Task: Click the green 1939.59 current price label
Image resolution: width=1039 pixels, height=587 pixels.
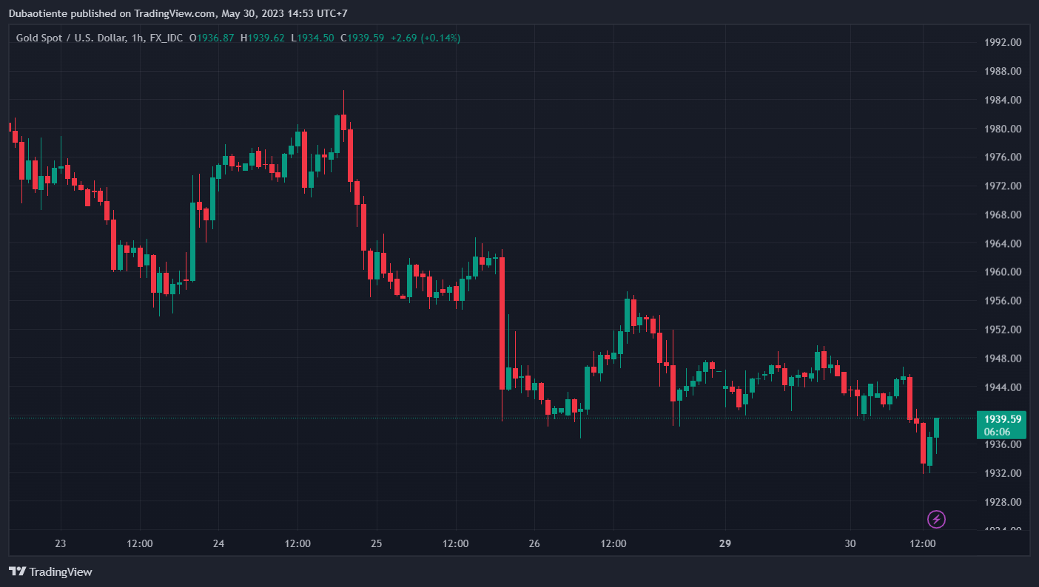Action: [1001, 419]
